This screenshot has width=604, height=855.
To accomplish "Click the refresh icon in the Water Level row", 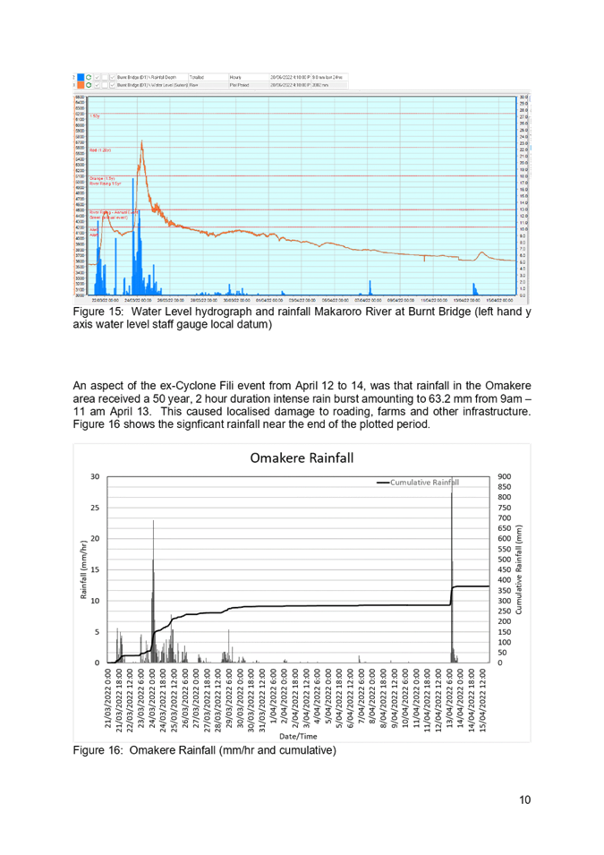I will pos(89,85).
